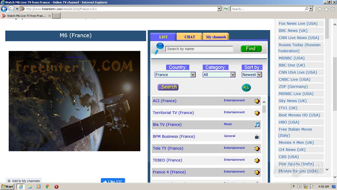The image size is (337, 190).
Task: Open File Explorer folder icon in taskbar
Action: click(30, 187)
